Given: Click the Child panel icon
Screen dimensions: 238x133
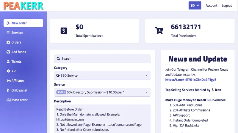Looking at the screenshot, I should click(8, 90).
